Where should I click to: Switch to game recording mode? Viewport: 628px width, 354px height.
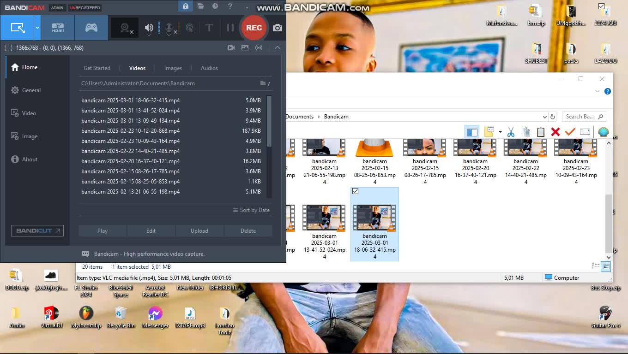[91, 28]
